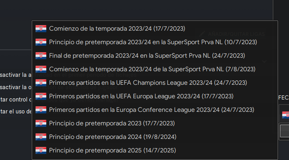Click Croatia flag next to pretemporada 2025
Image resolution: width=289 pixels, height=160 pixels.
[x=41, y=150]
